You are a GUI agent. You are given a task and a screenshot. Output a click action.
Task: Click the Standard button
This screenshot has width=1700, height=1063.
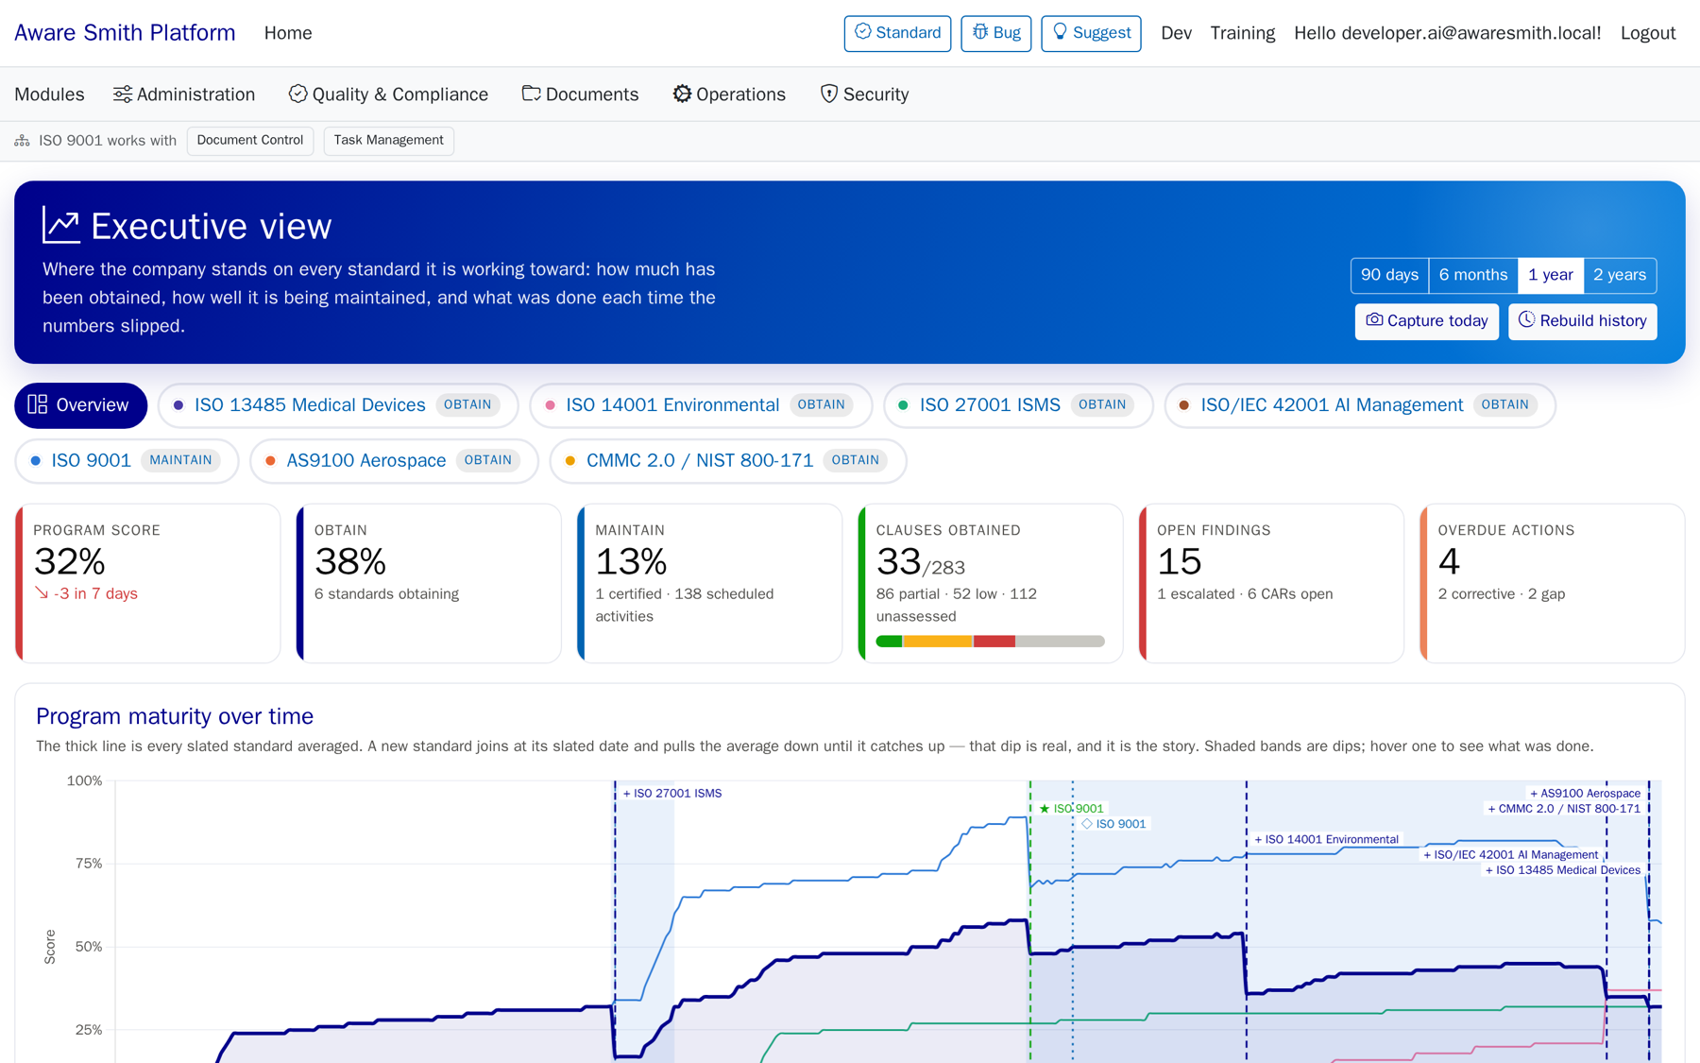pos(897,33)
